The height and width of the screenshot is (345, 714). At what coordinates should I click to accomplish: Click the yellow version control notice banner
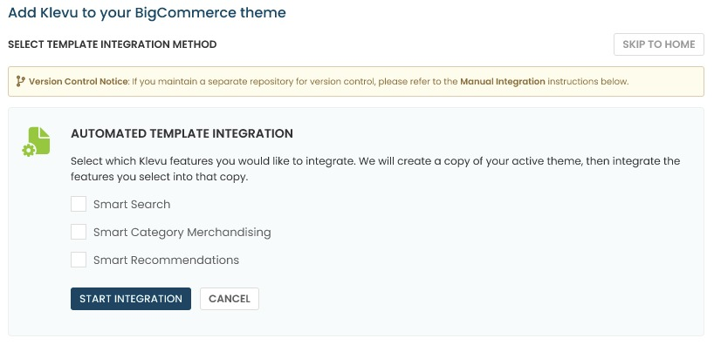pos(356,81)
